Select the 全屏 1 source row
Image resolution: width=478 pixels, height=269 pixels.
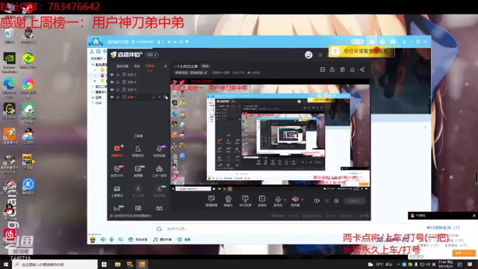139,97
